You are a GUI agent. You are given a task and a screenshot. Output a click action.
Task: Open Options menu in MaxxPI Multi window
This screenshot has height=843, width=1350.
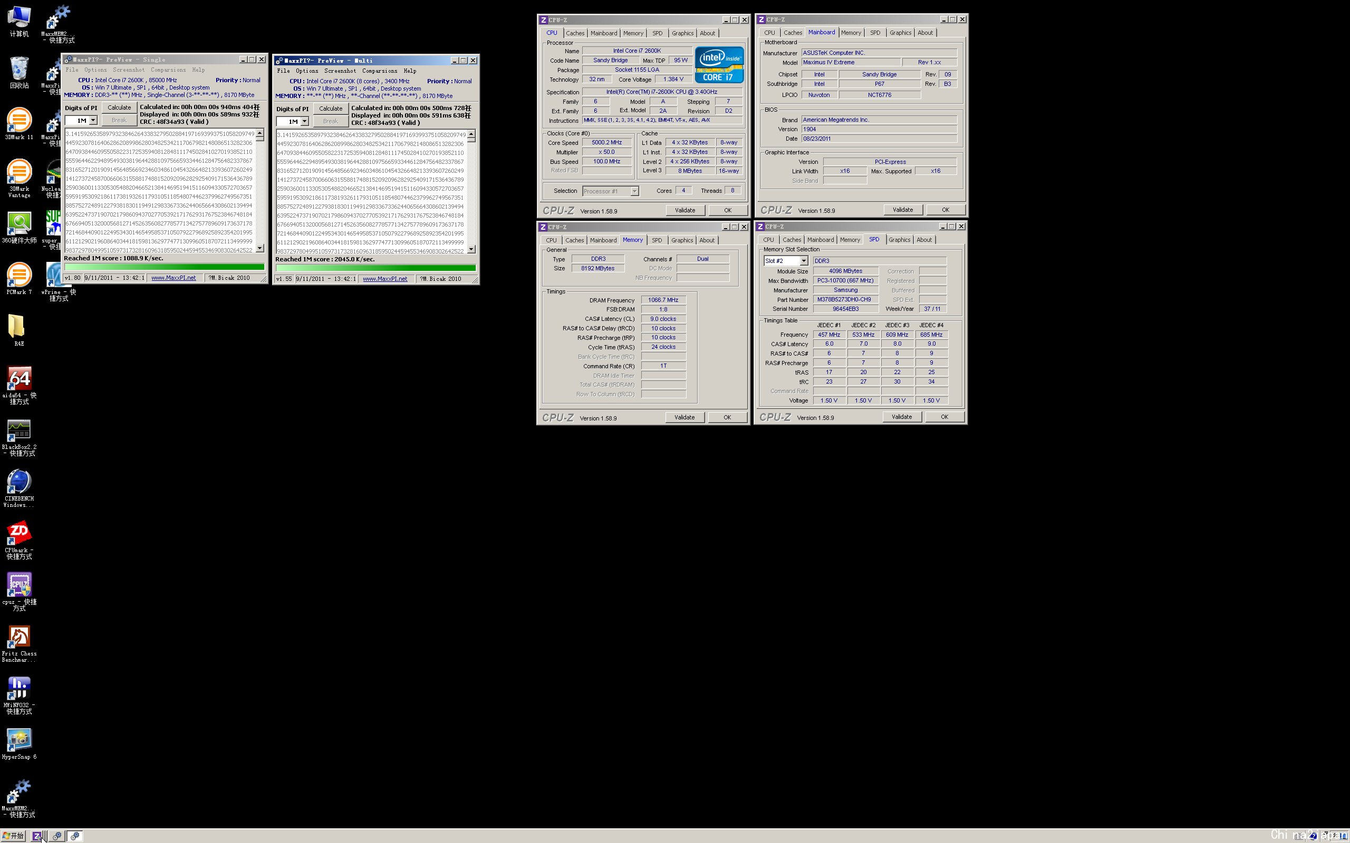point(307,71)
